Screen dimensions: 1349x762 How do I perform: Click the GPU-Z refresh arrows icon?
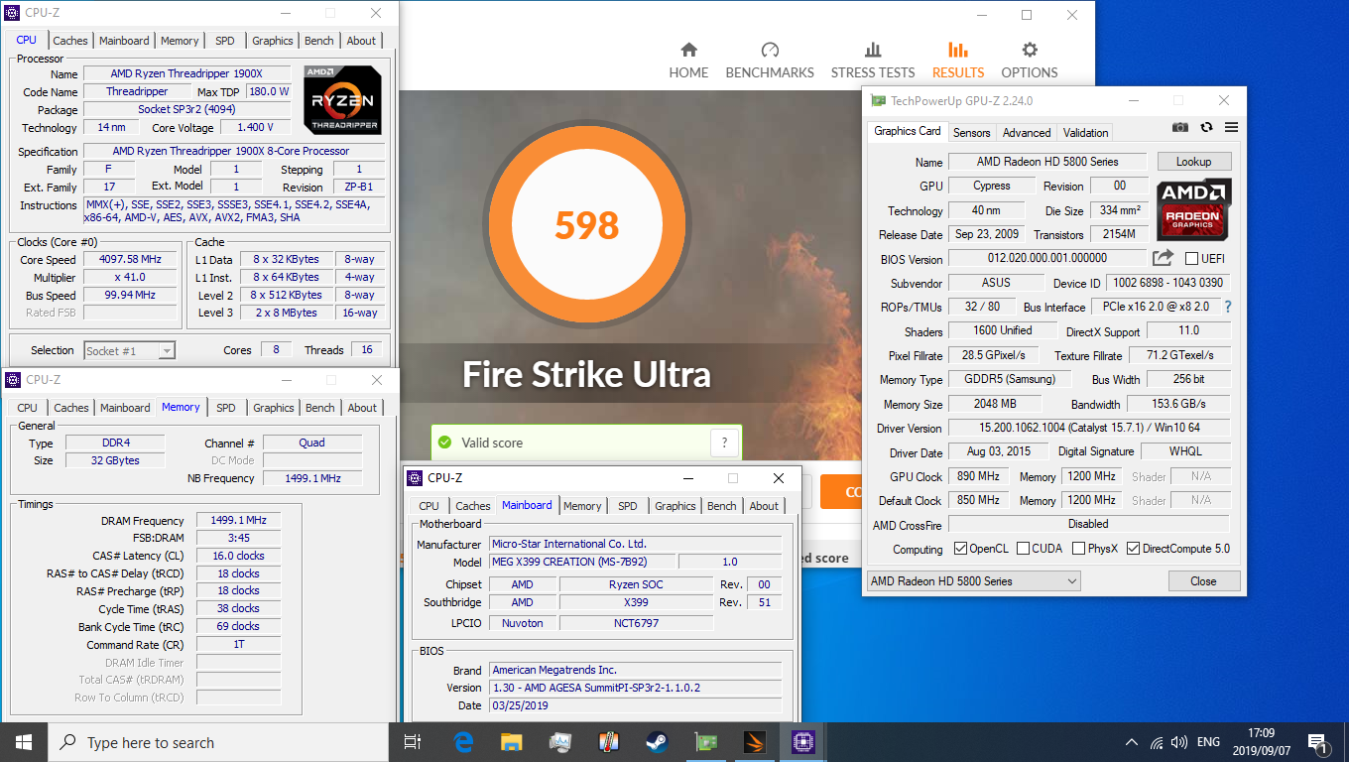tap(1206, 127)
